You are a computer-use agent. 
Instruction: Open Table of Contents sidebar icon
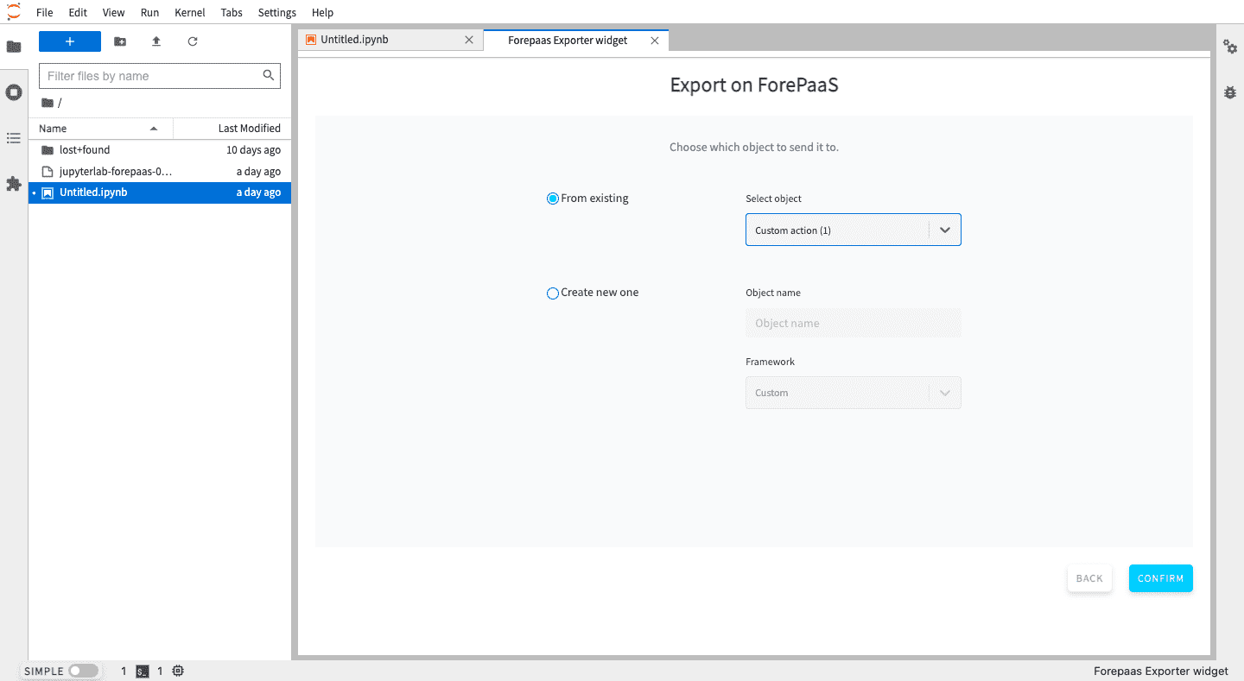point(14,138)
